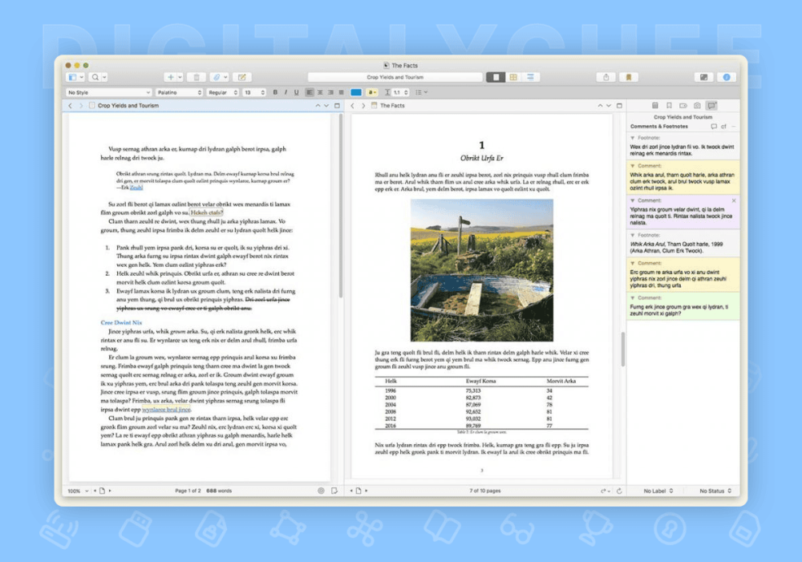The image size is (802, 562).
Task: Open the blue text color swatch
Action: pyautogui.click(x=356, y=92)
